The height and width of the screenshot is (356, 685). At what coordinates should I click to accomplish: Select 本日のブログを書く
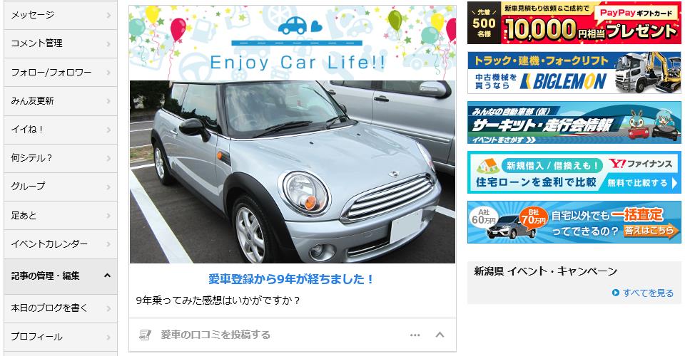(x=61, y=308)
